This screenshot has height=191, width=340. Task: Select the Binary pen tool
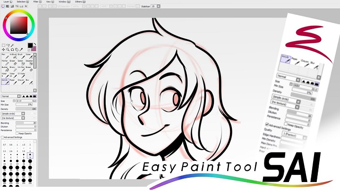[13, 69]
